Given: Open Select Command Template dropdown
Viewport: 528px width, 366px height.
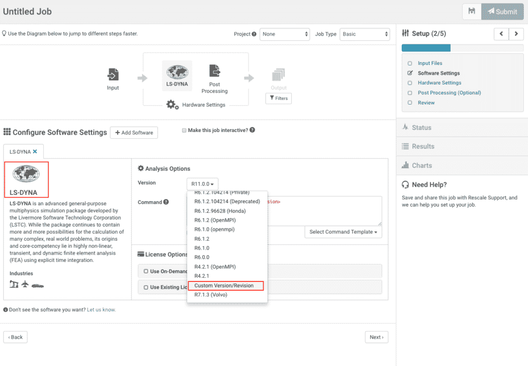Looking at the screenshot, I should 343,232.
